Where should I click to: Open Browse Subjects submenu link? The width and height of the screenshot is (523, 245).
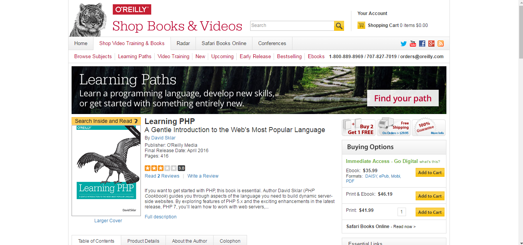pyautogui.click(x=93, y=56)
